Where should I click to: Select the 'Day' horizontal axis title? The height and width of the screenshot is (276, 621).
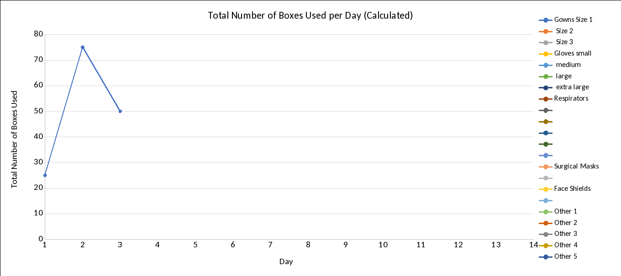tap(286, 262)
